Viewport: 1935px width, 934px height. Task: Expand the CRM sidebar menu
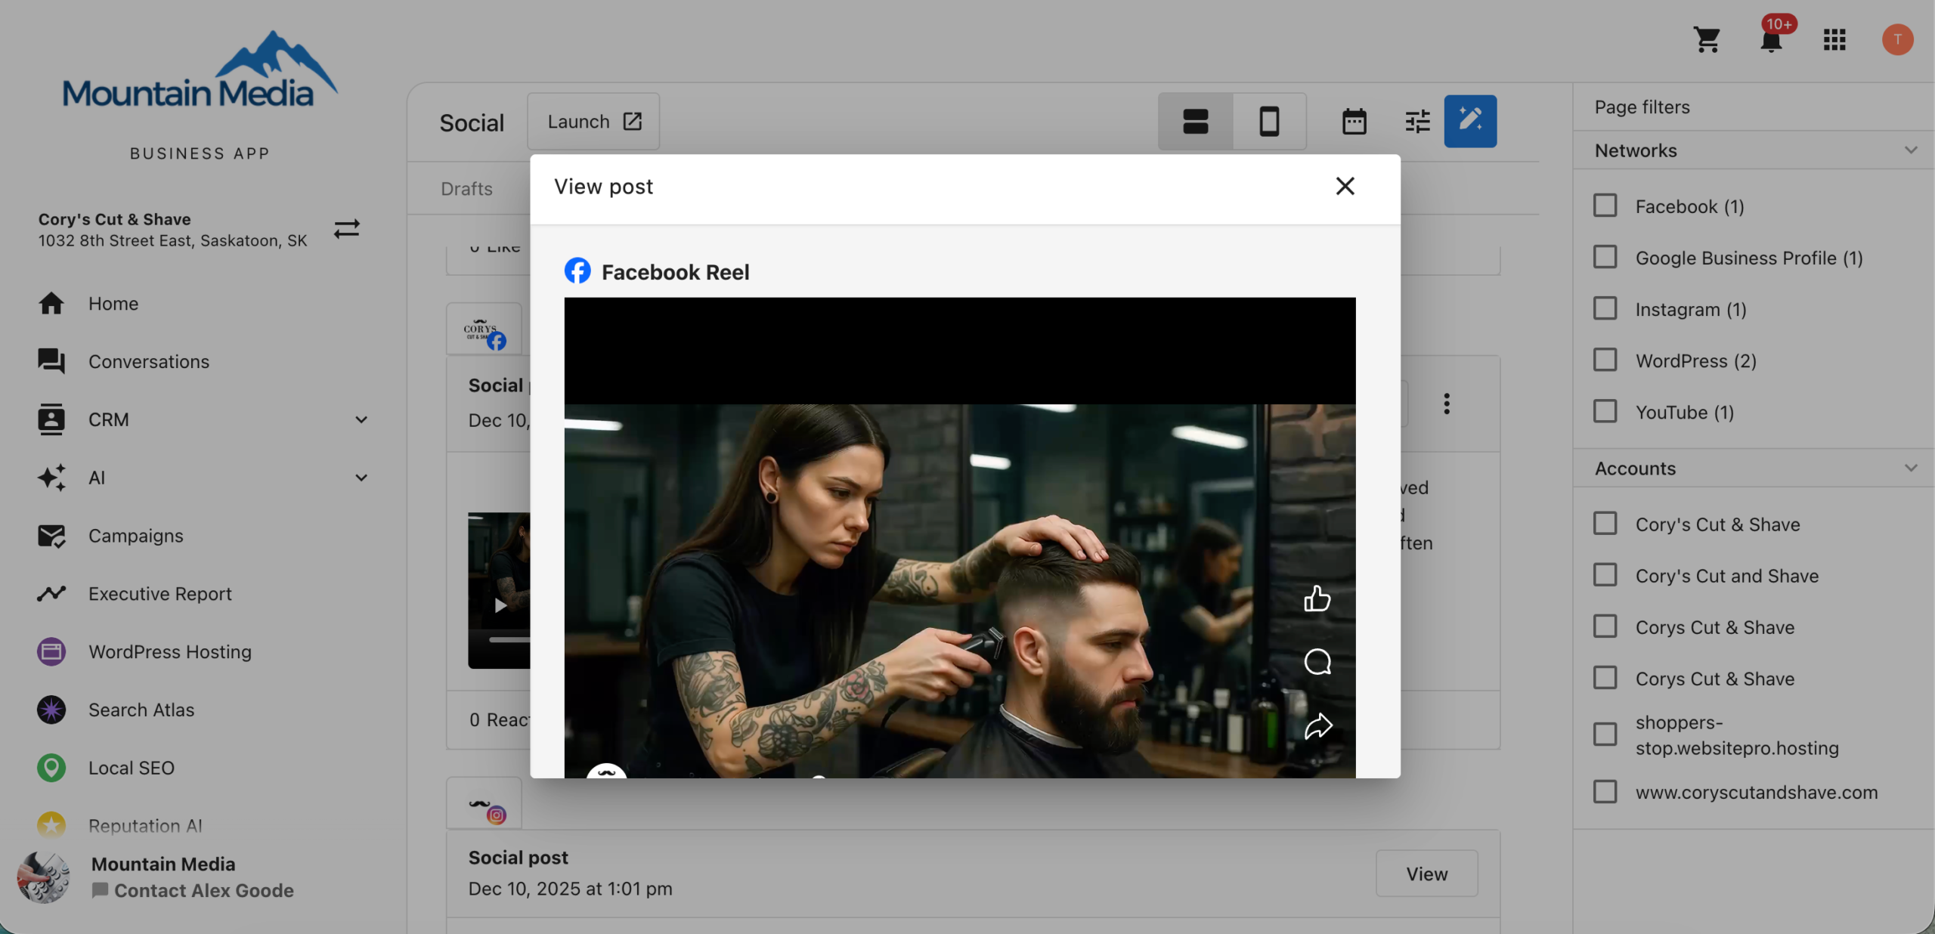[361, 419]
